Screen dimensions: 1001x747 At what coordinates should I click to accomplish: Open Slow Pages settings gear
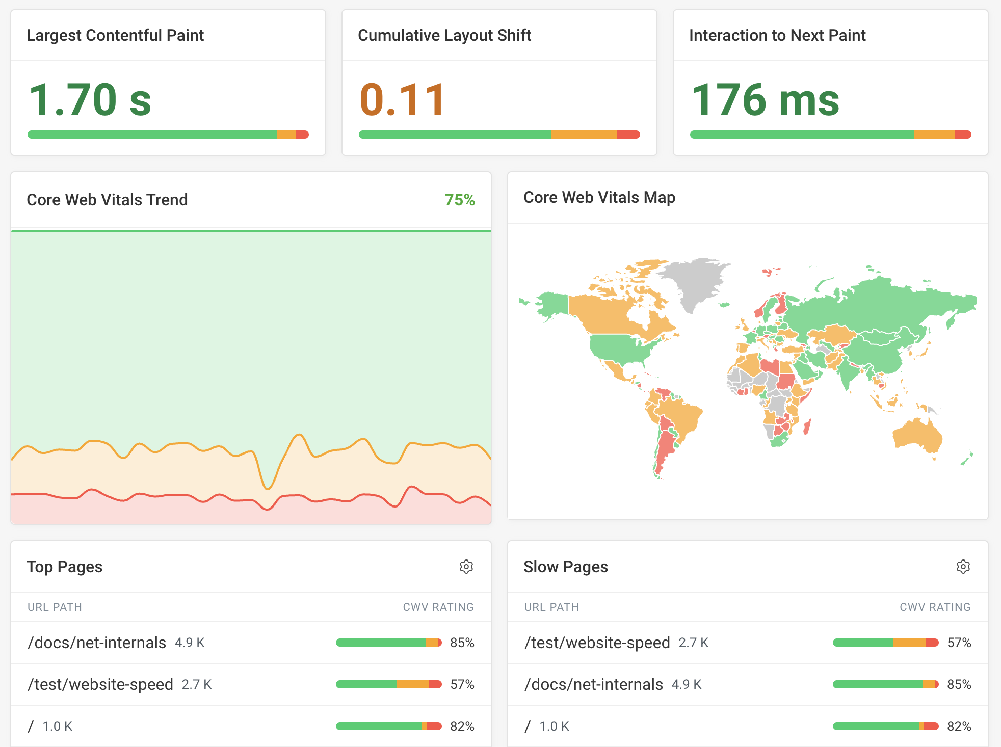click(x=963, y=567)
